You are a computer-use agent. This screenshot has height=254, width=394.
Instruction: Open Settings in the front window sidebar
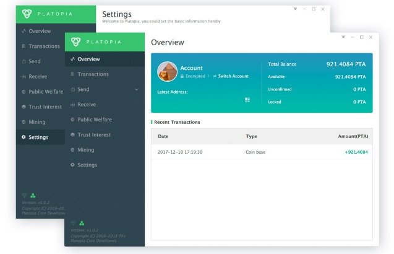105,165
